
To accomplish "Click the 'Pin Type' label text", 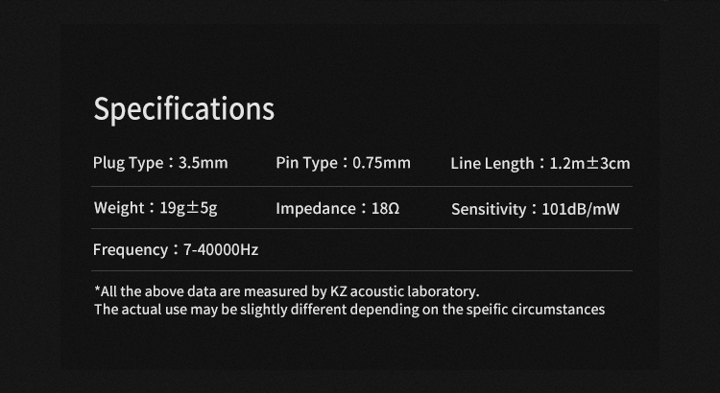I will tap(307, 163).
